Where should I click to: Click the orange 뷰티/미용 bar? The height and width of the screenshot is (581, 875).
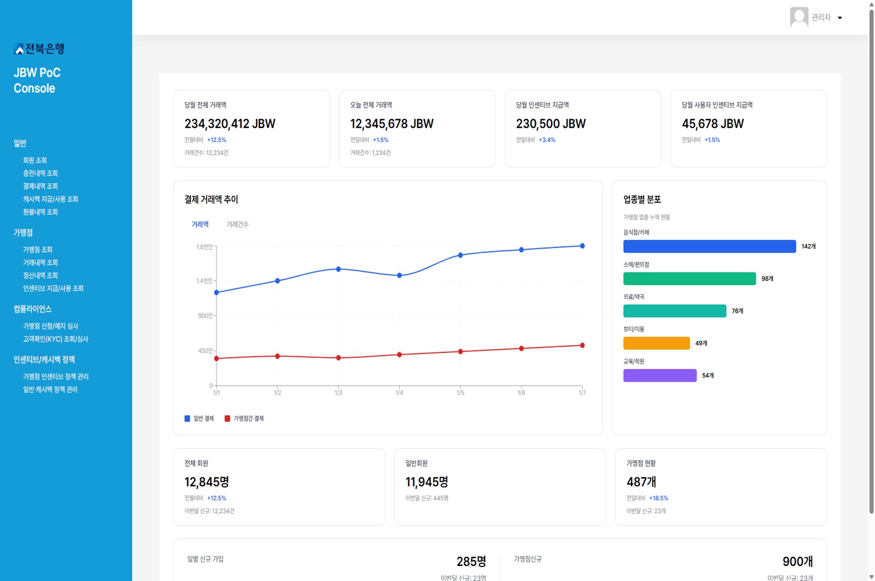point(656,343)
